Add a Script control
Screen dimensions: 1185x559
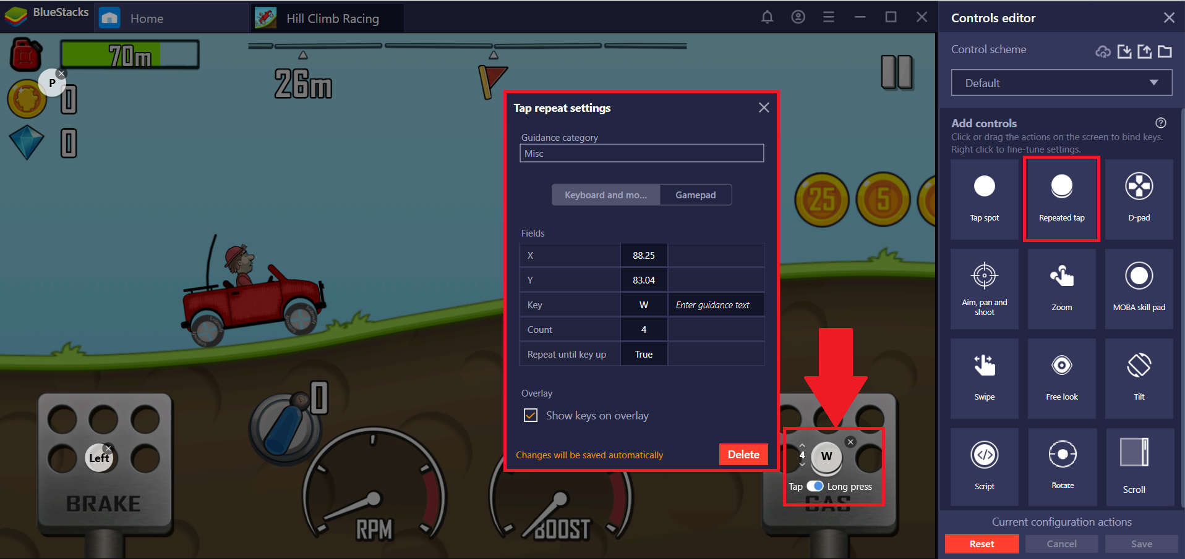[x=984, y=467]
